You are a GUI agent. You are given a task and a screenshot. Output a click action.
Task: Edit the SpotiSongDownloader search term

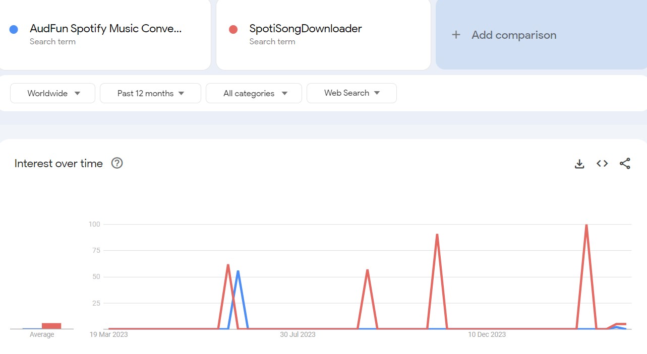pyautogui.click(x=305, y=29)
